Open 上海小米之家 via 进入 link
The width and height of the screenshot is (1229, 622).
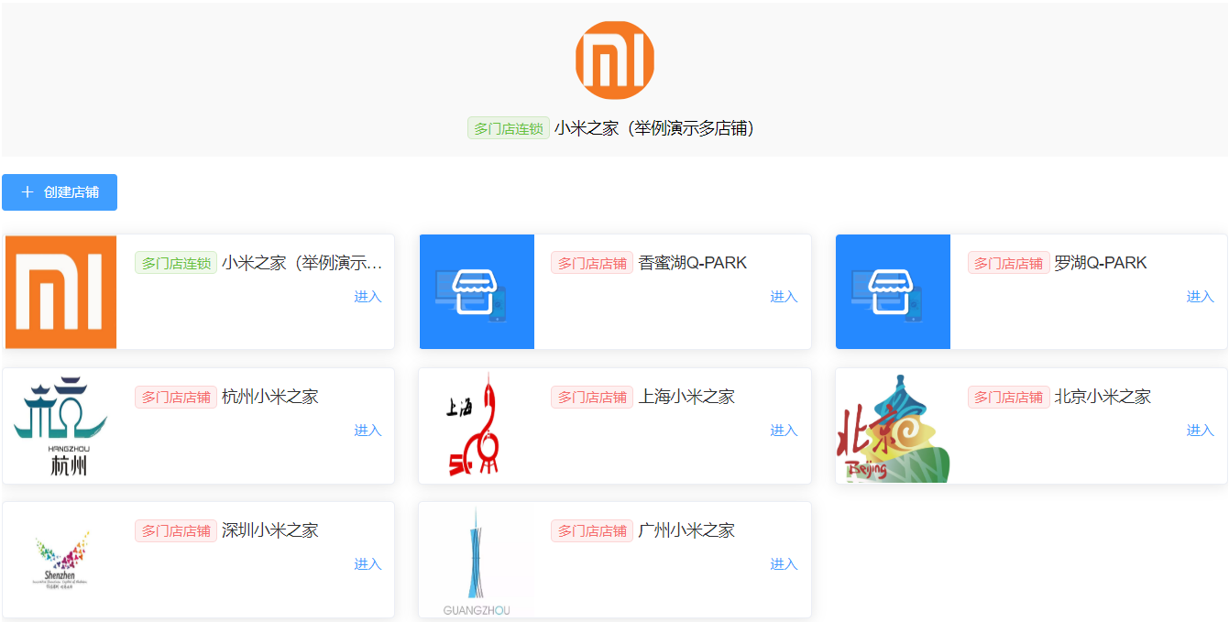(784, 431)
